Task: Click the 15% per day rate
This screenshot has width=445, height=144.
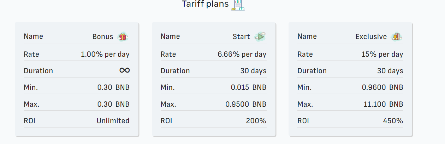Action: [x=382, y=54]
